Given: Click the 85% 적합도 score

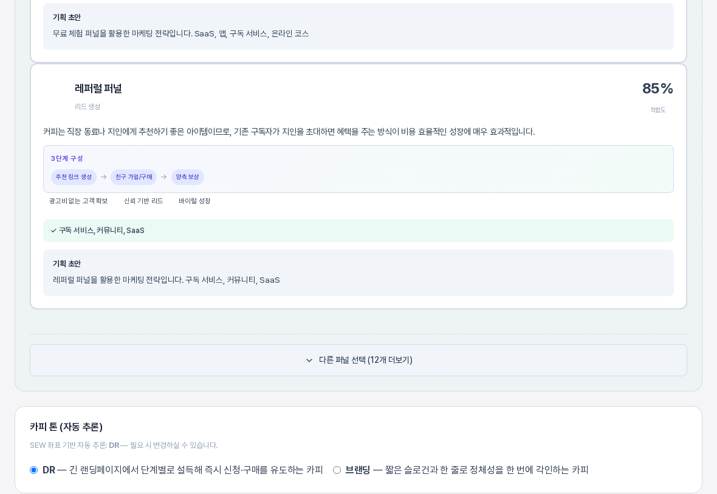Looking at the screenshot, I should click(x=657, y=89).
